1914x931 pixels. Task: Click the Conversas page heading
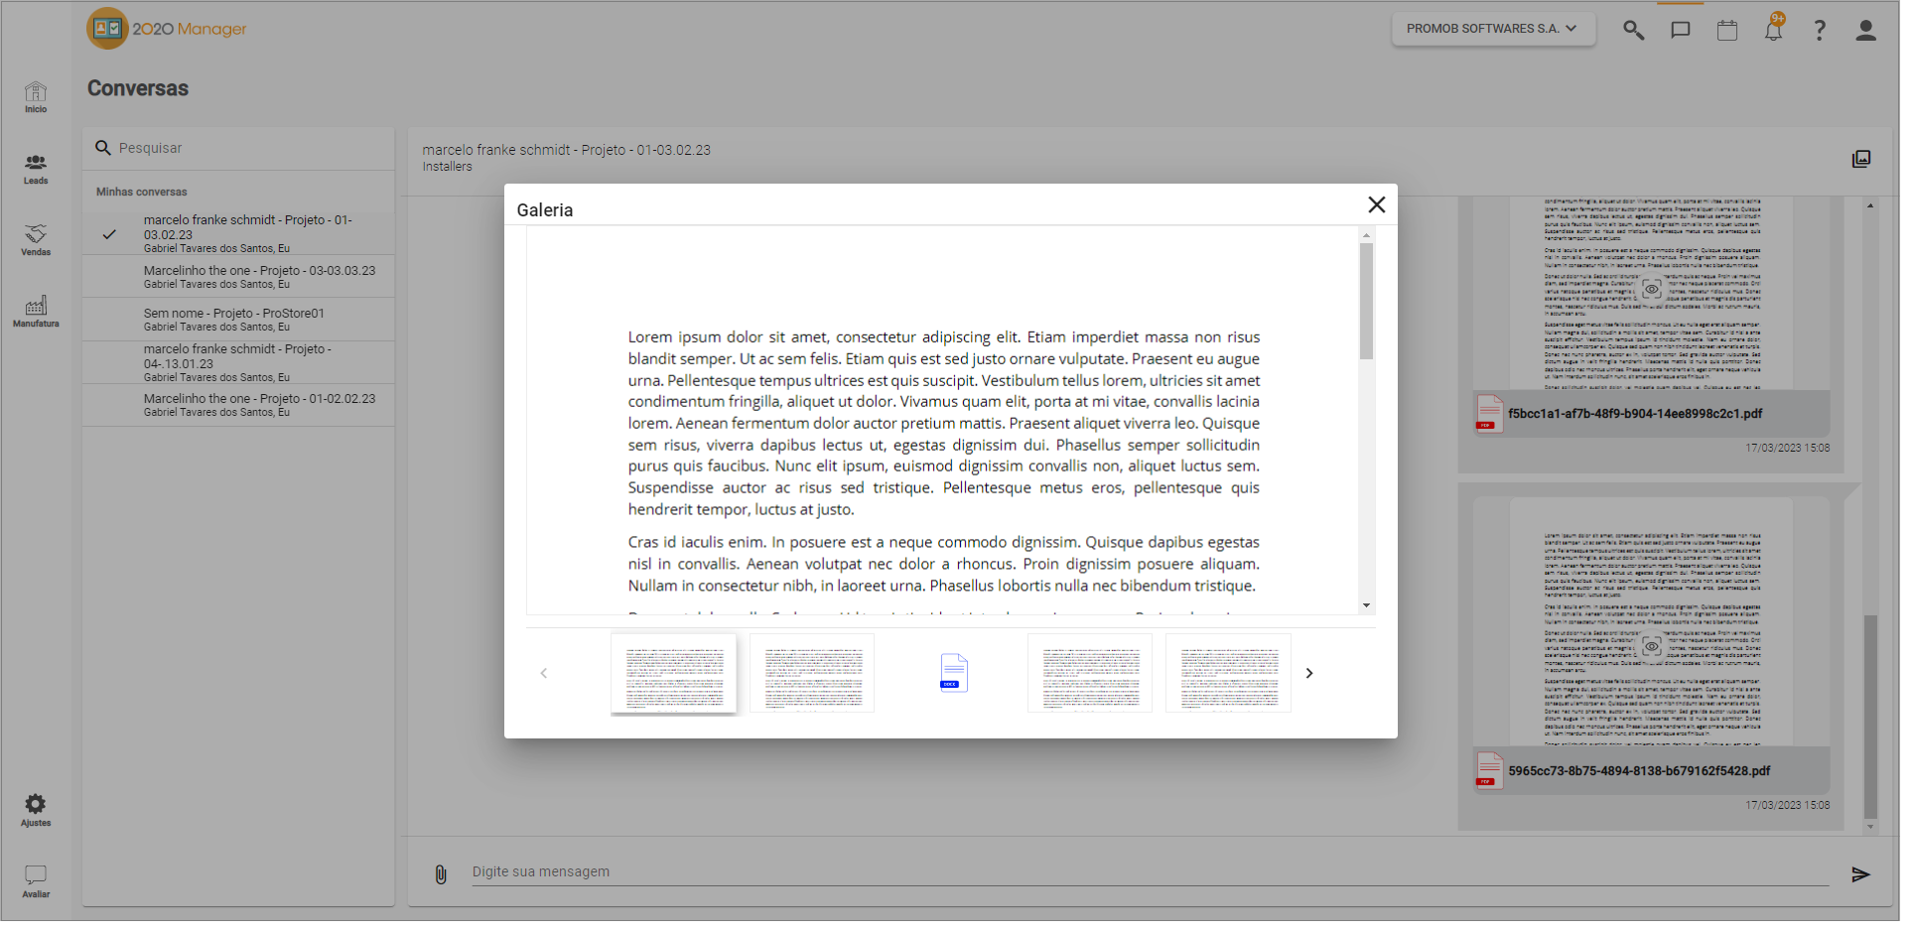138,88
